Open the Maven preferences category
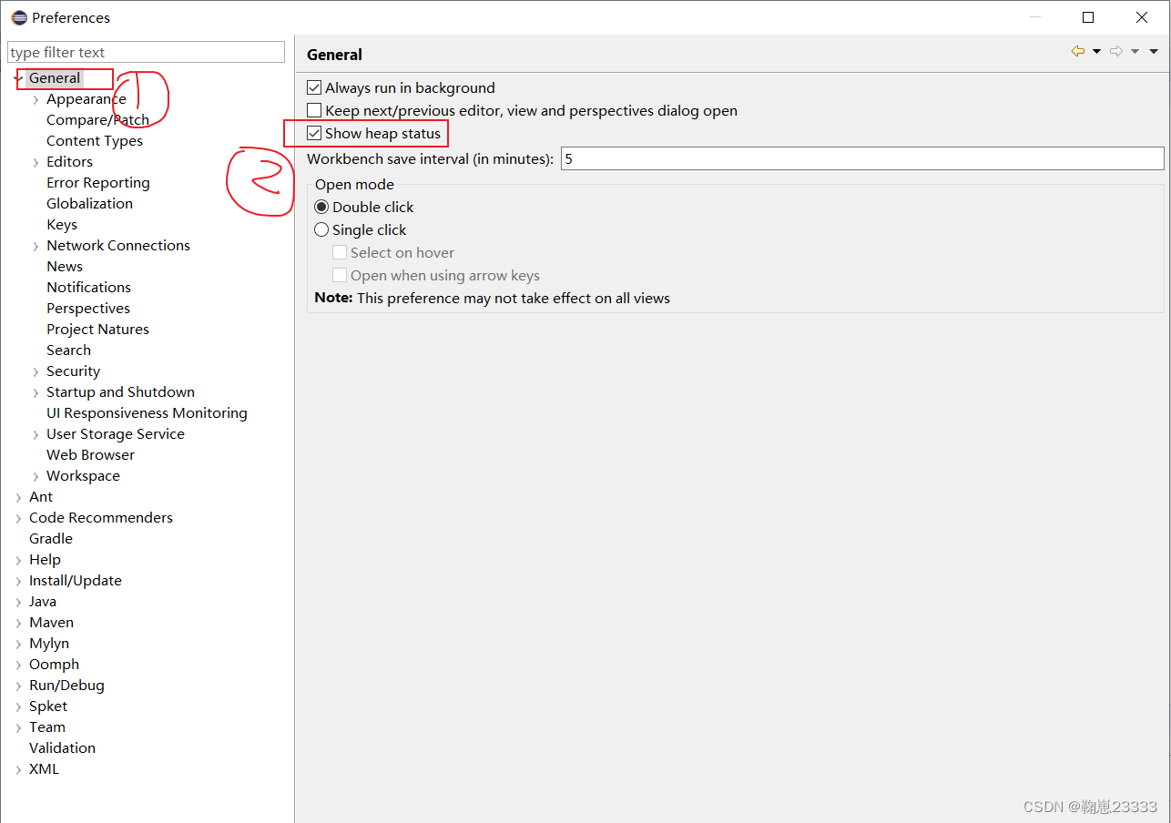 point(51,622)
